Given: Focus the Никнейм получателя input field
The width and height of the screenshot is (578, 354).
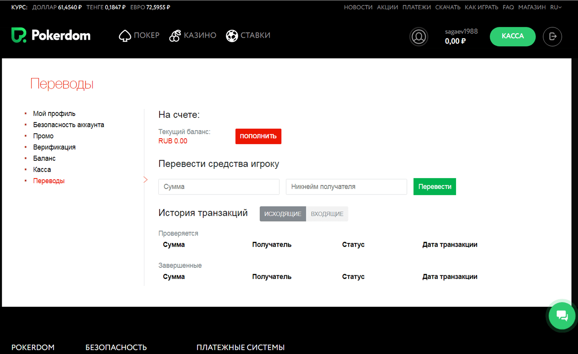Looking at the screenshot, I should pyautogui.click(x=346, y=187).
